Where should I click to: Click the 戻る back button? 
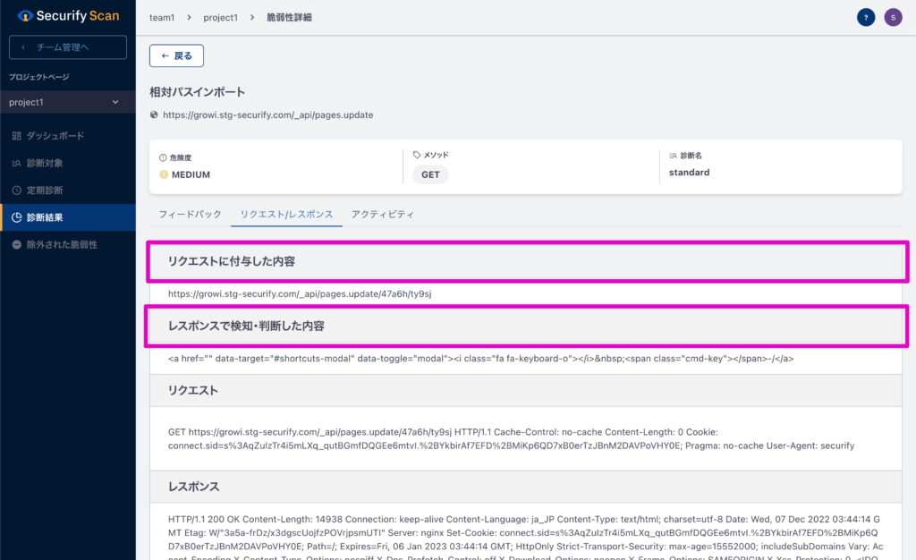[176, 55]
